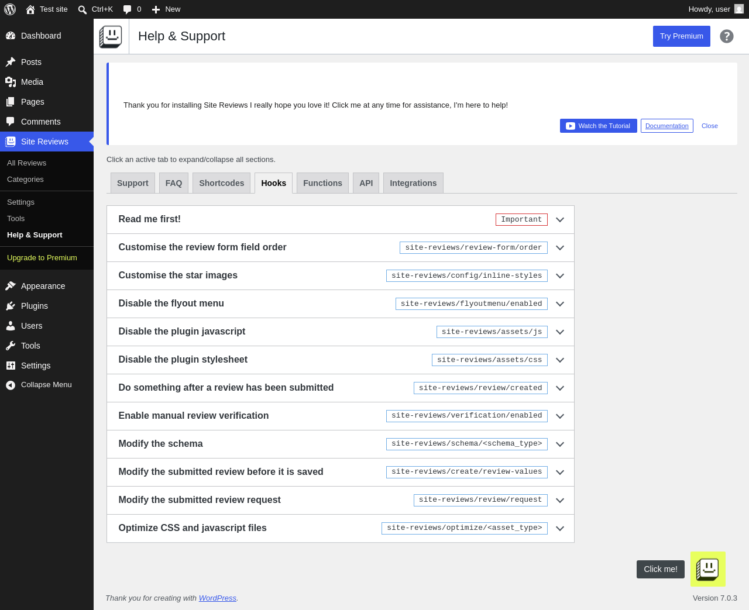Open comments bubble in admin bar
The image size is (749, 610).
pos(127,9)
